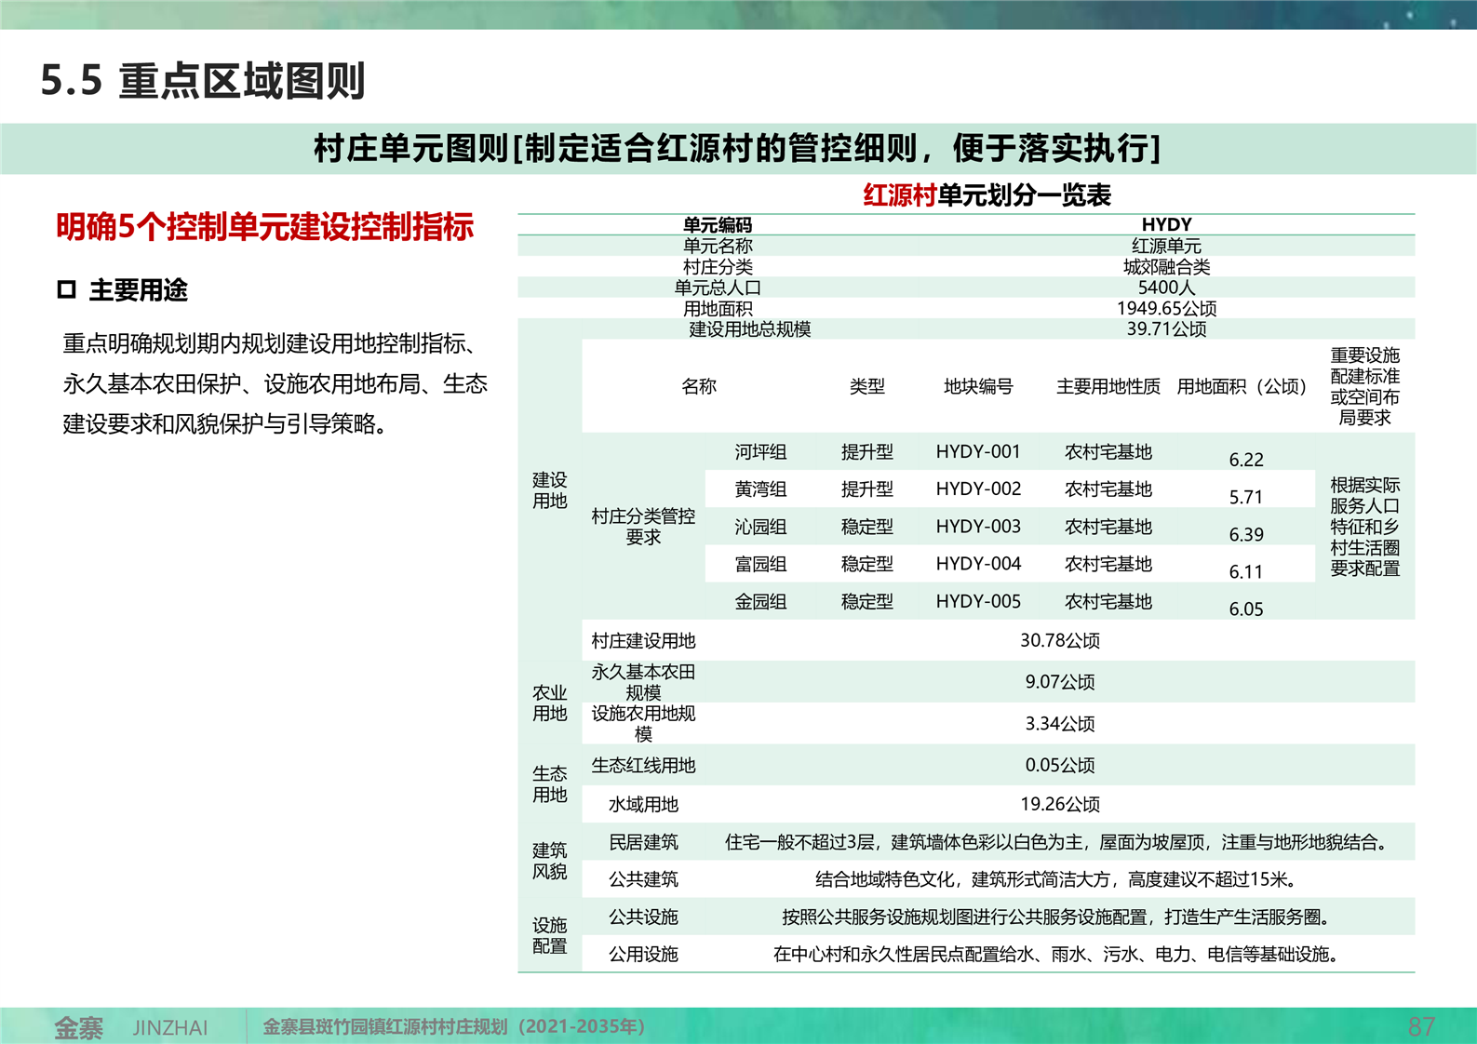The height and width of the screenshot is (1044, 1477).
Task: Select the page number 87
Action: point(1420,1026)
